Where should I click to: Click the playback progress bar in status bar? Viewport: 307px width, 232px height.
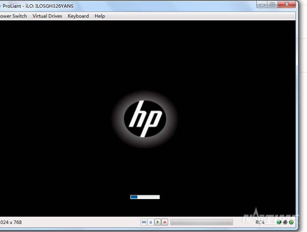(202, 222)
